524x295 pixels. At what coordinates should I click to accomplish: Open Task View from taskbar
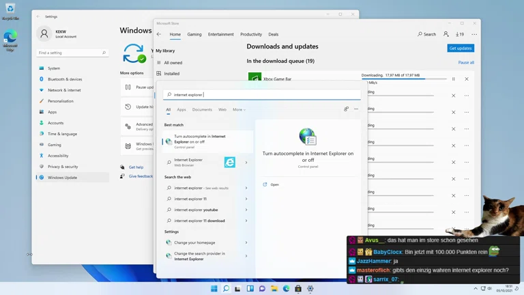(237, 289)
